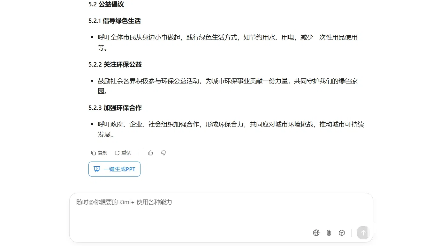Viewport: 425px width, 246px height.
Task: Click the 重试 label text
Action: point(126,153)
